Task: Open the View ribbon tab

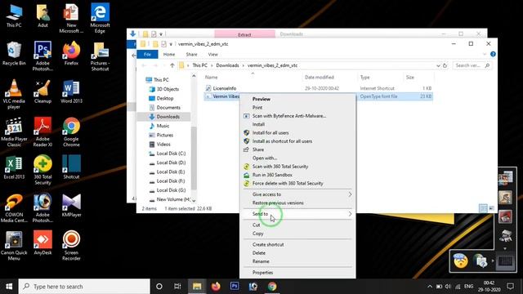Action: tap(212, 55)
